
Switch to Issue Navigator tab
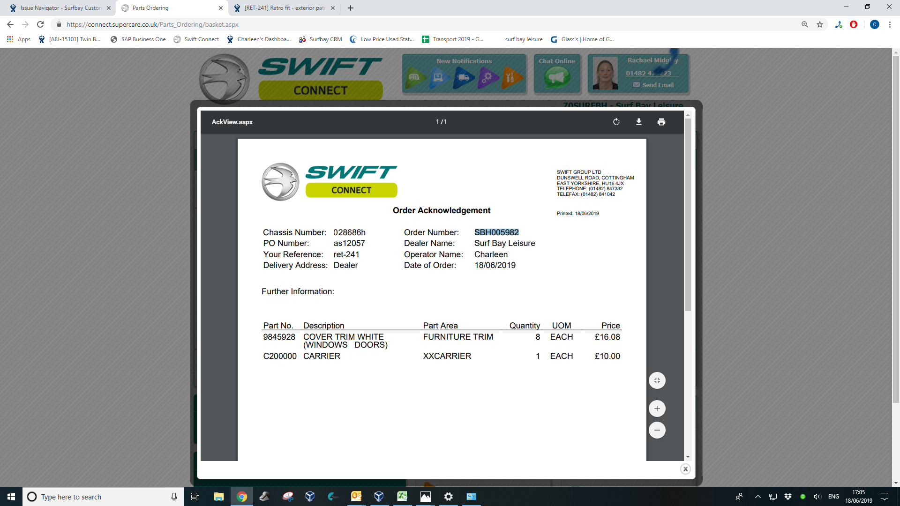[x=61, y=8]
